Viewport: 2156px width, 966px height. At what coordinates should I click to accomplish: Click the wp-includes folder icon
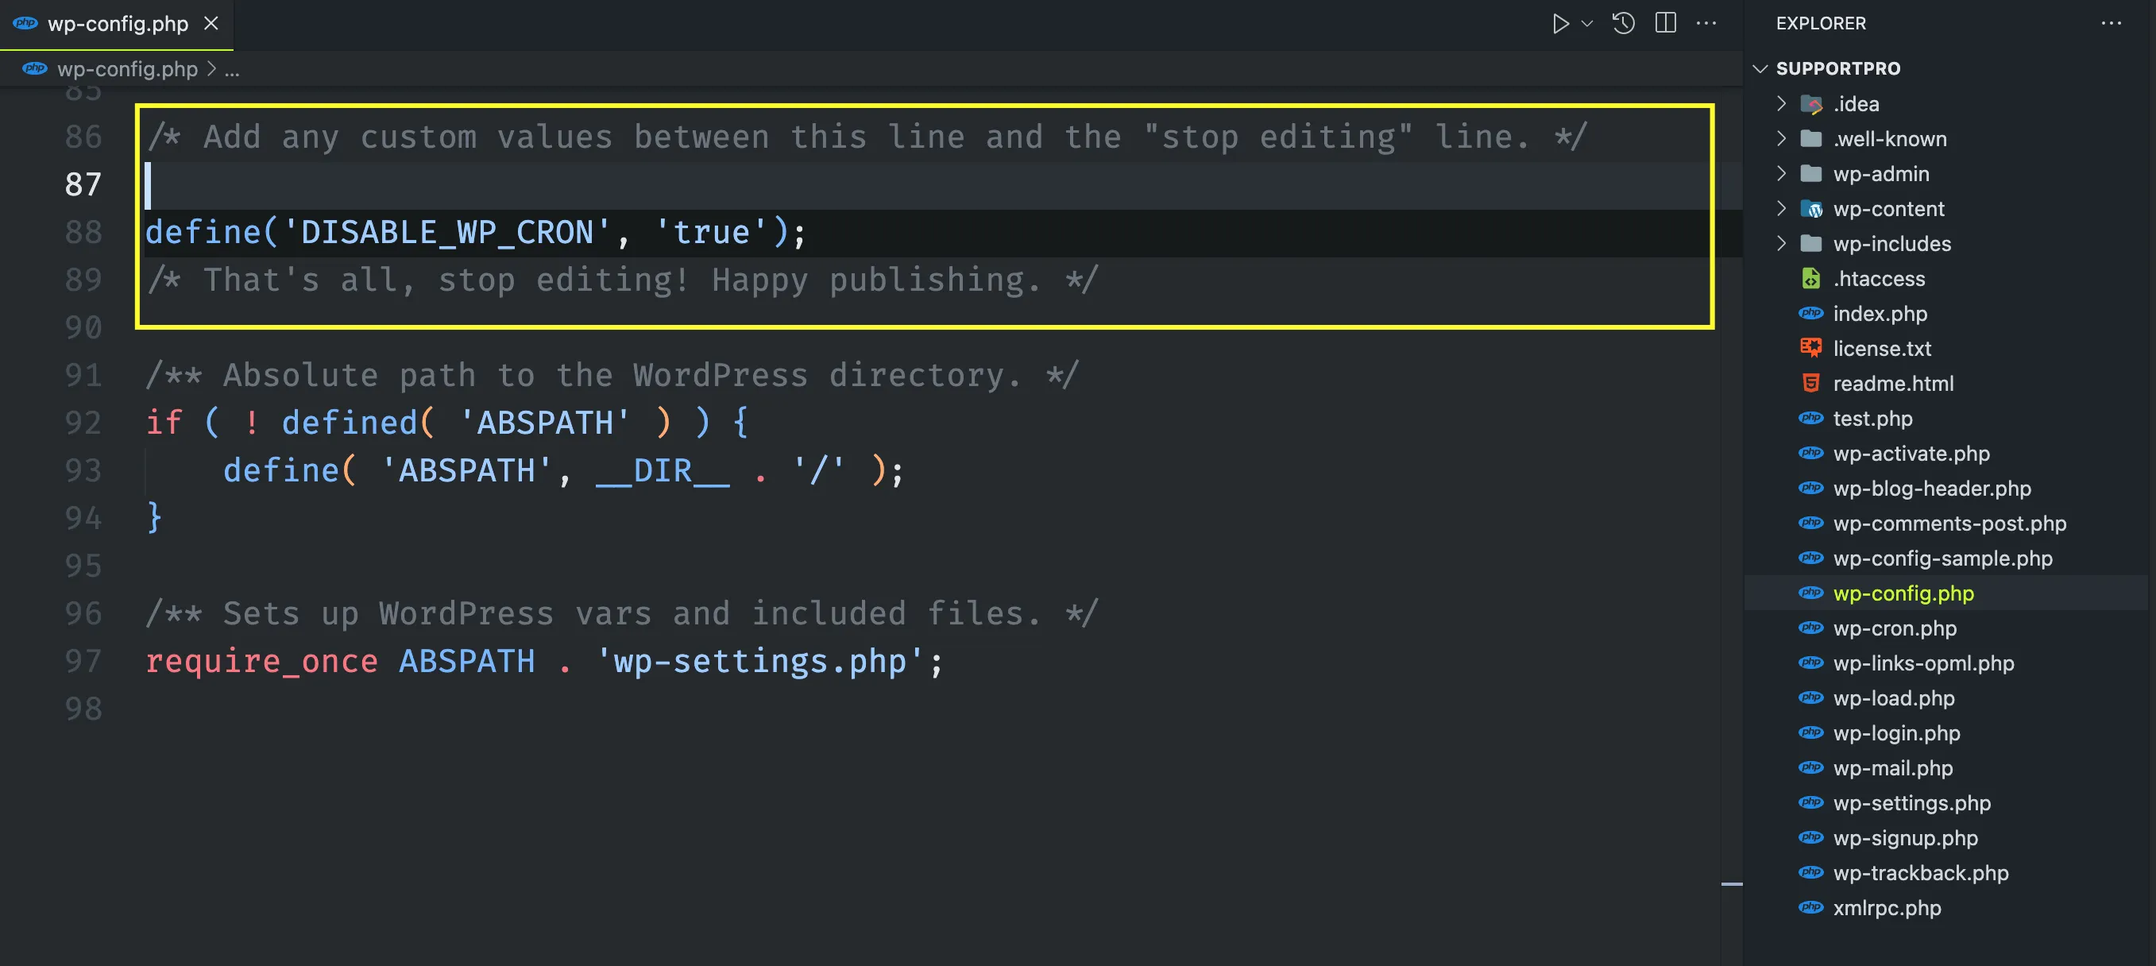1811,244
